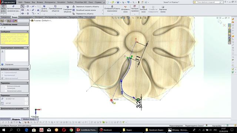
Task: Click Исправить эскиз (repair sketch)
Action: tap(125, 9)
